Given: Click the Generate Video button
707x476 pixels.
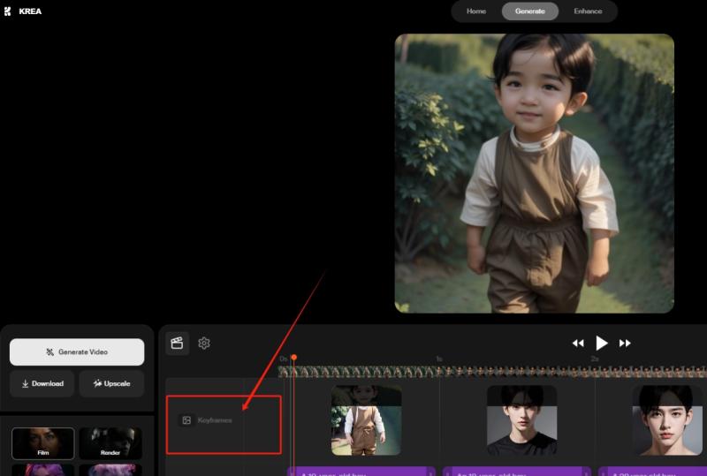Looking at the screenshot, I should [77, 351].
